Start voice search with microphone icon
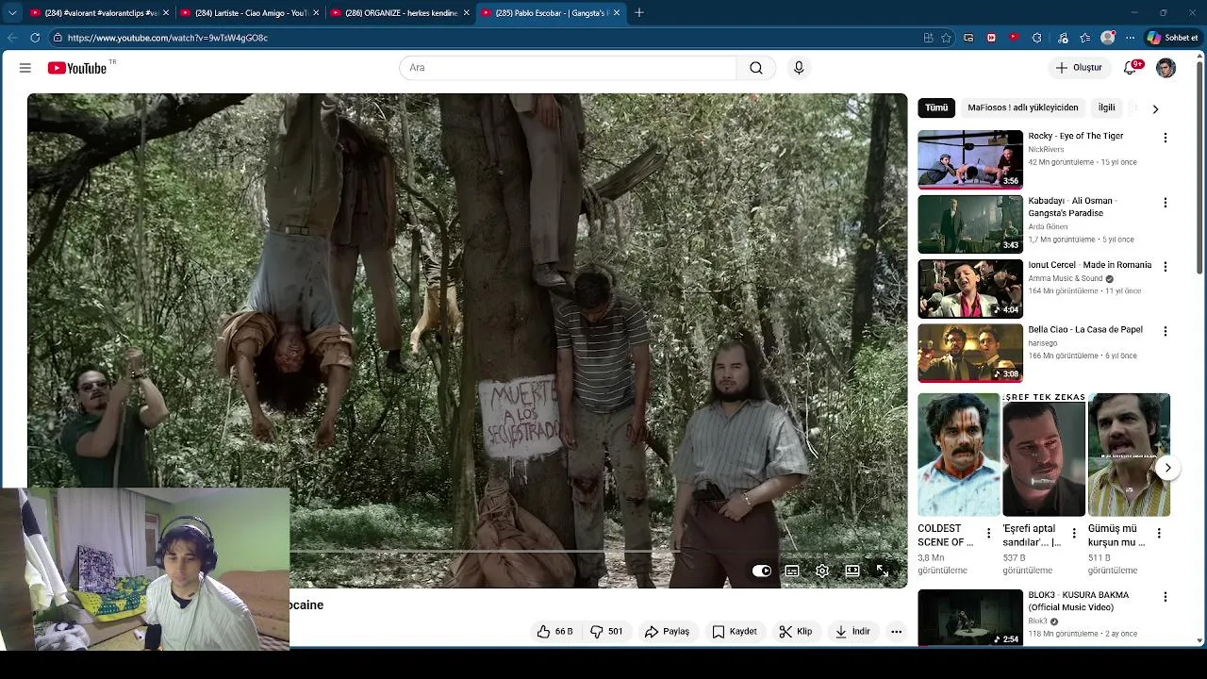 [799, 68]
